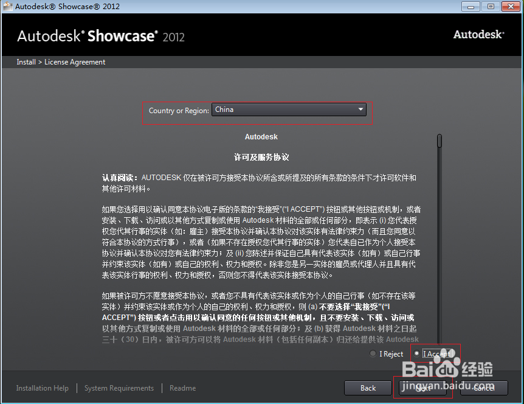Click the 许可及服务协议 heading

(261, 157)
